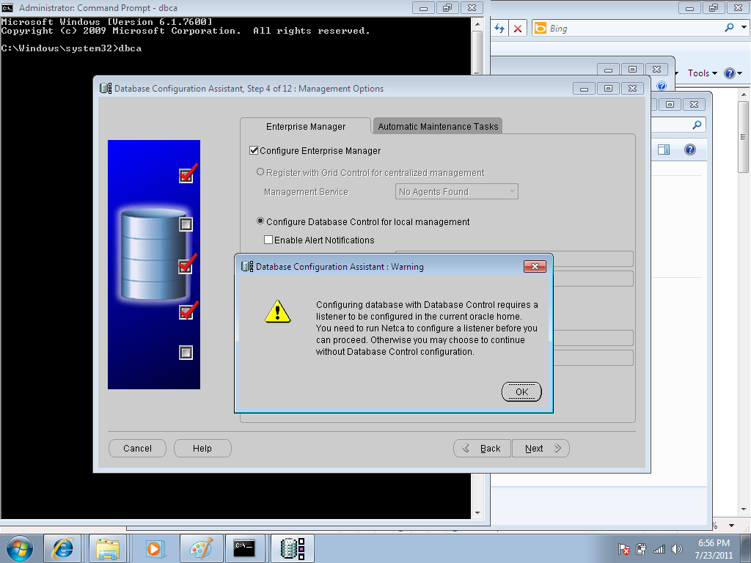The image size is (751, 563).
Task: Click the search magnifier in the background window
Action: pyautogui.click(x=697, y=125)
